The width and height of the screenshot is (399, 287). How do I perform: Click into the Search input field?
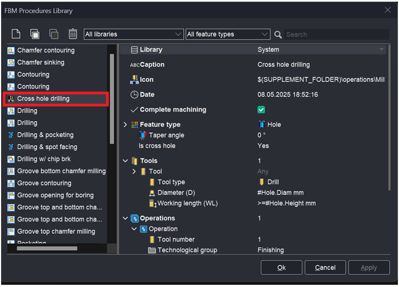click(335, 35)
